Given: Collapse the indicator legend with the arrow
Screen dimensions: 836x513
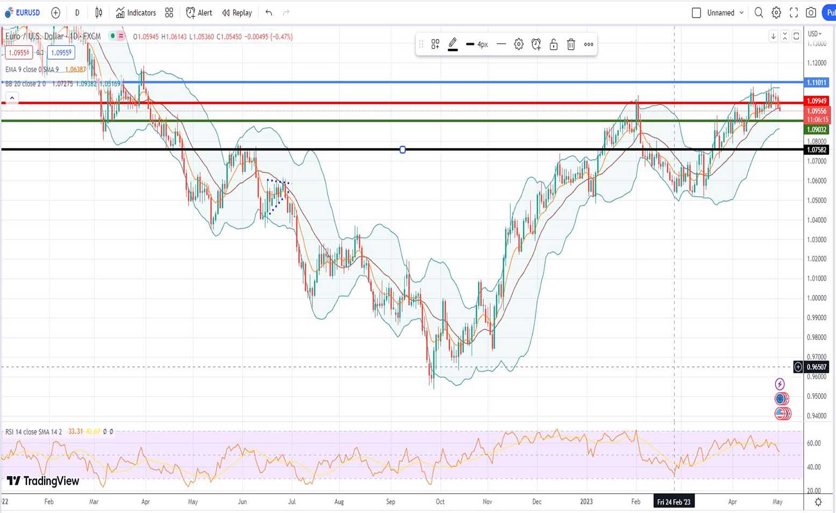Looking at the screenshot, I should pos(12,98).
